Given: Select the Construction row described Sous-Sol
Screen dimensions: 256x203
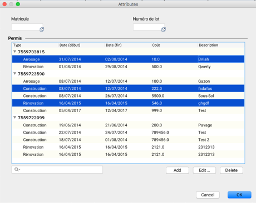Looking at the screenshot, I should 128,96.
